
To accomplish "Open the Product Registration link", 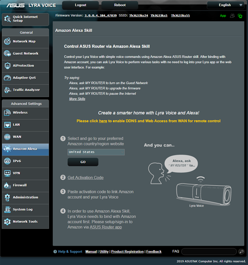I will (127, 252).
